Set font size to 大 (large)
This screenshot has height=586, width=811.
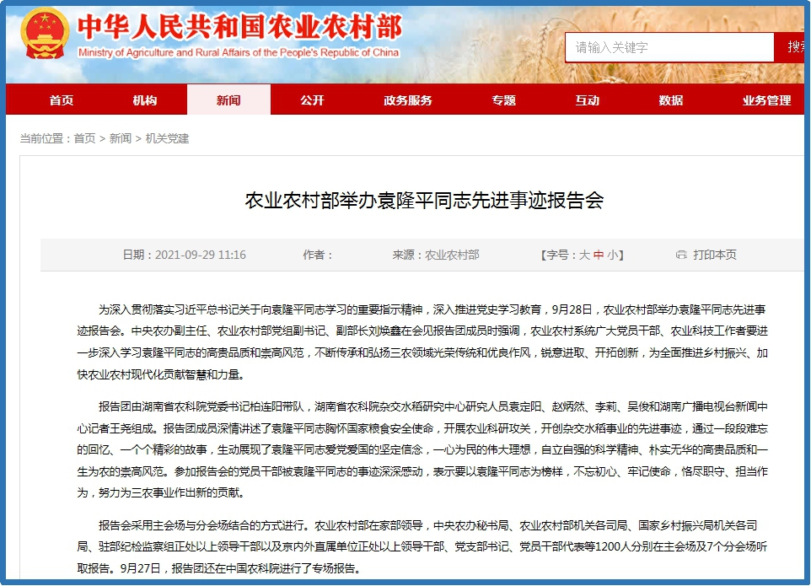click(584, 255)
